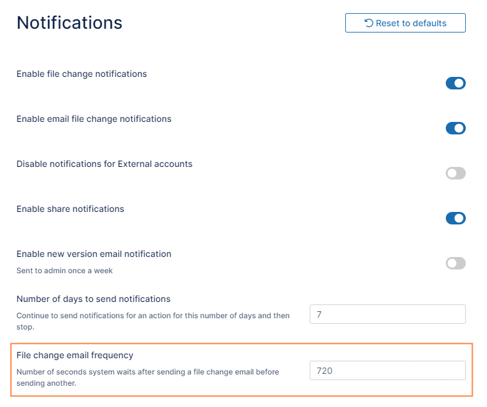Viewport: 487px width, 407px height.
Task: Click the 'File change email frequency' label
Action: tap(75, 355)
